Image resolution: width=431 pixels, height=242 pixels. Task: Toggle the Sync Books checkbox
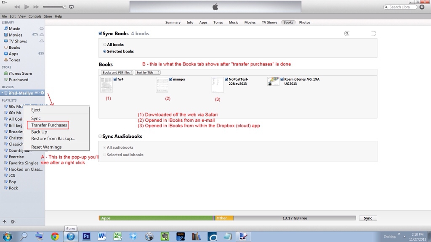pyautogui.click(x=100, y=34)
